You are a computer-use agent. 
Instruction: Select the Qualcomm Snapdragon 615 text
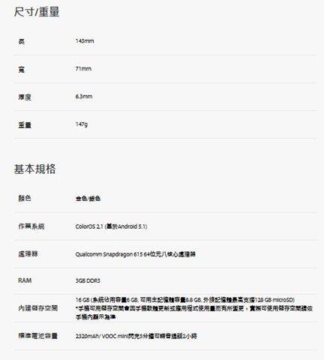pyautogui.click(x=136, y=254)
